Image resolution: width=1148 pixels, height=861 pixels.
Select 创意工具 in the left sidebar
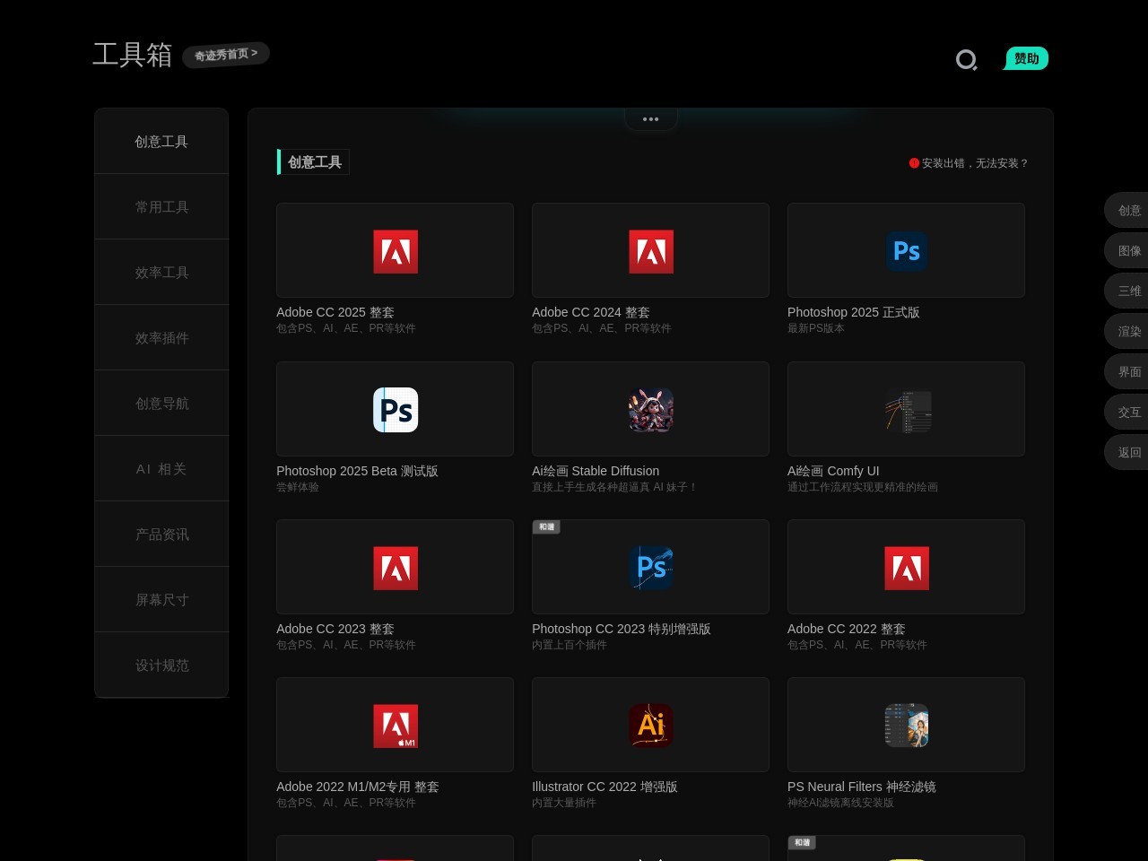(161, 142)
